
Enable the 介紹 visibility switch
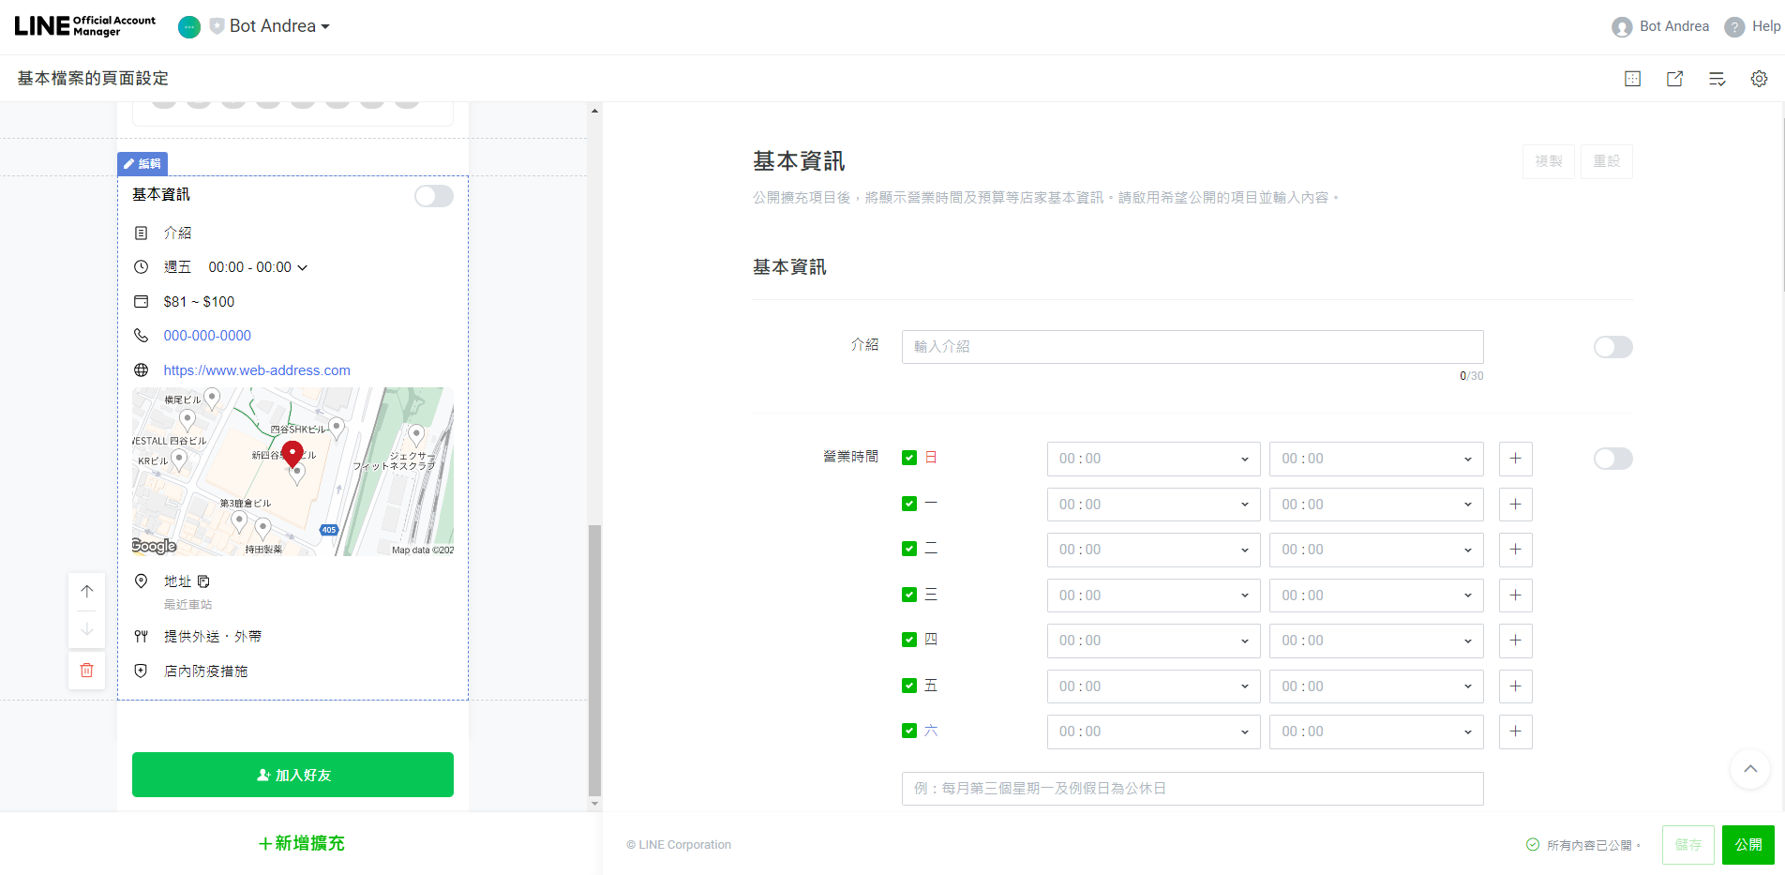[1612, 346]
